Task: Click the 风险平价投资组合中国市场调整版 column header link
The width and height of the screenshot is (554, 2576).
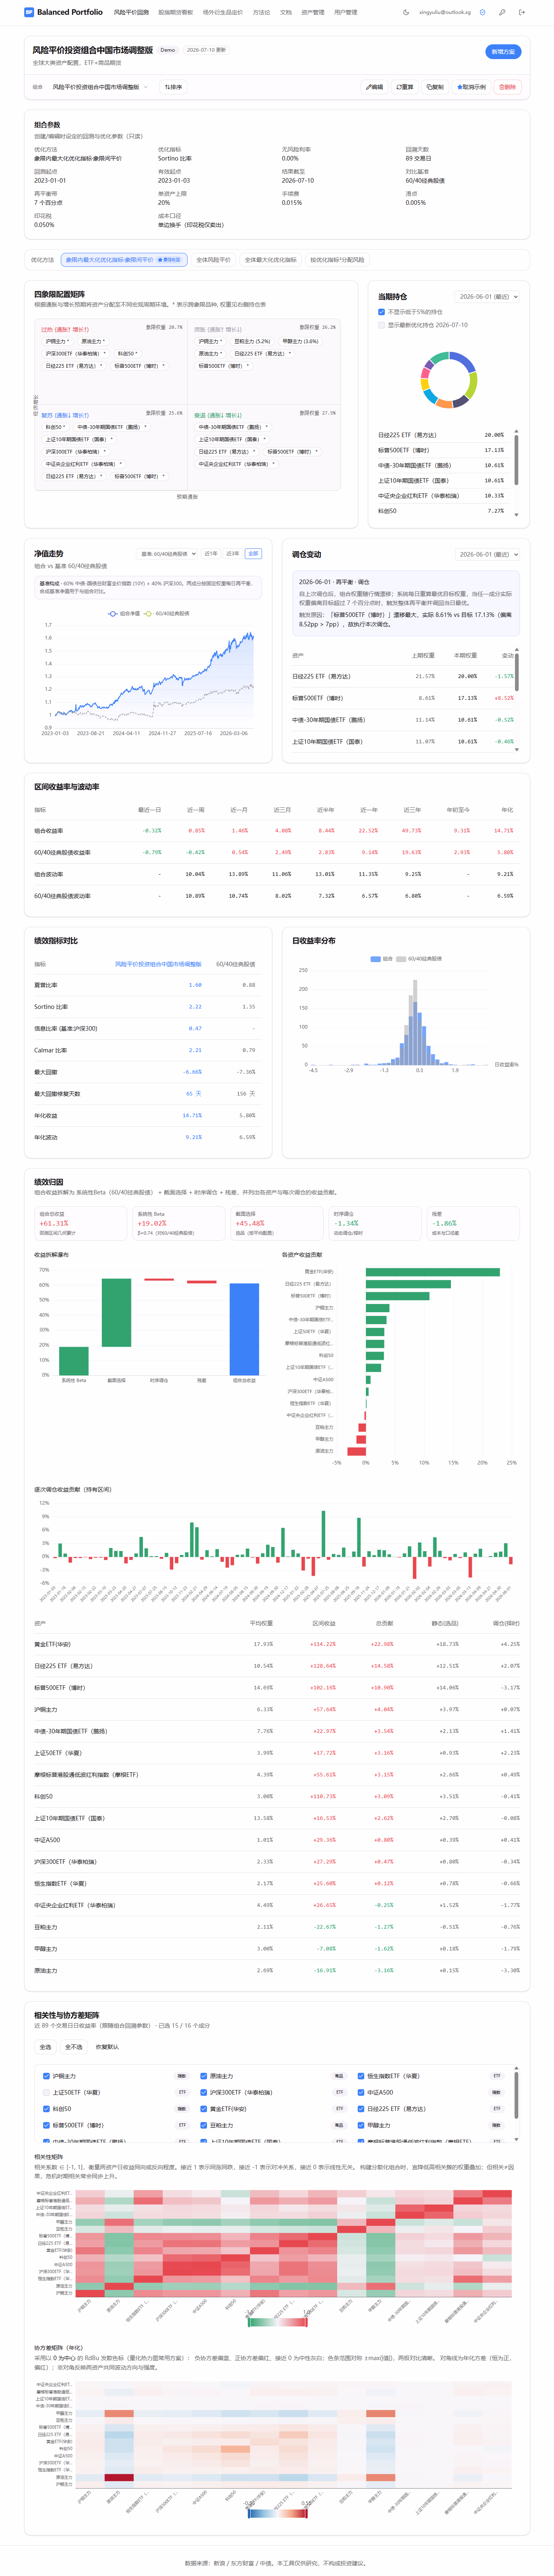Action: (158, 964)
